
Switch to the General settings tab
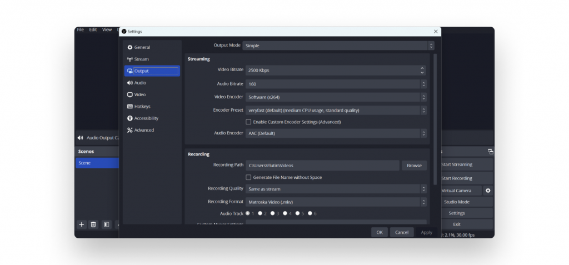(152, 48)
